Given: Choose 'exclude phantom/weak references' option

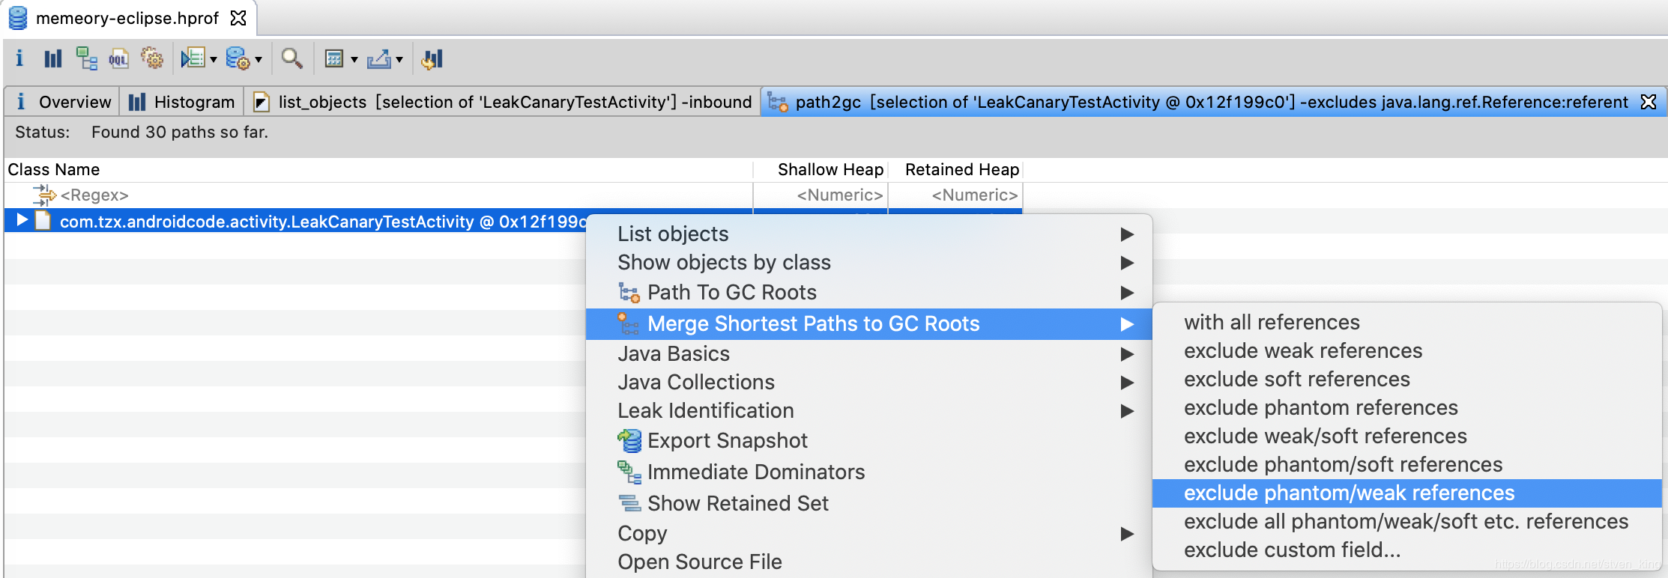Looking at the screenshot, I should tap(1407, 493).
